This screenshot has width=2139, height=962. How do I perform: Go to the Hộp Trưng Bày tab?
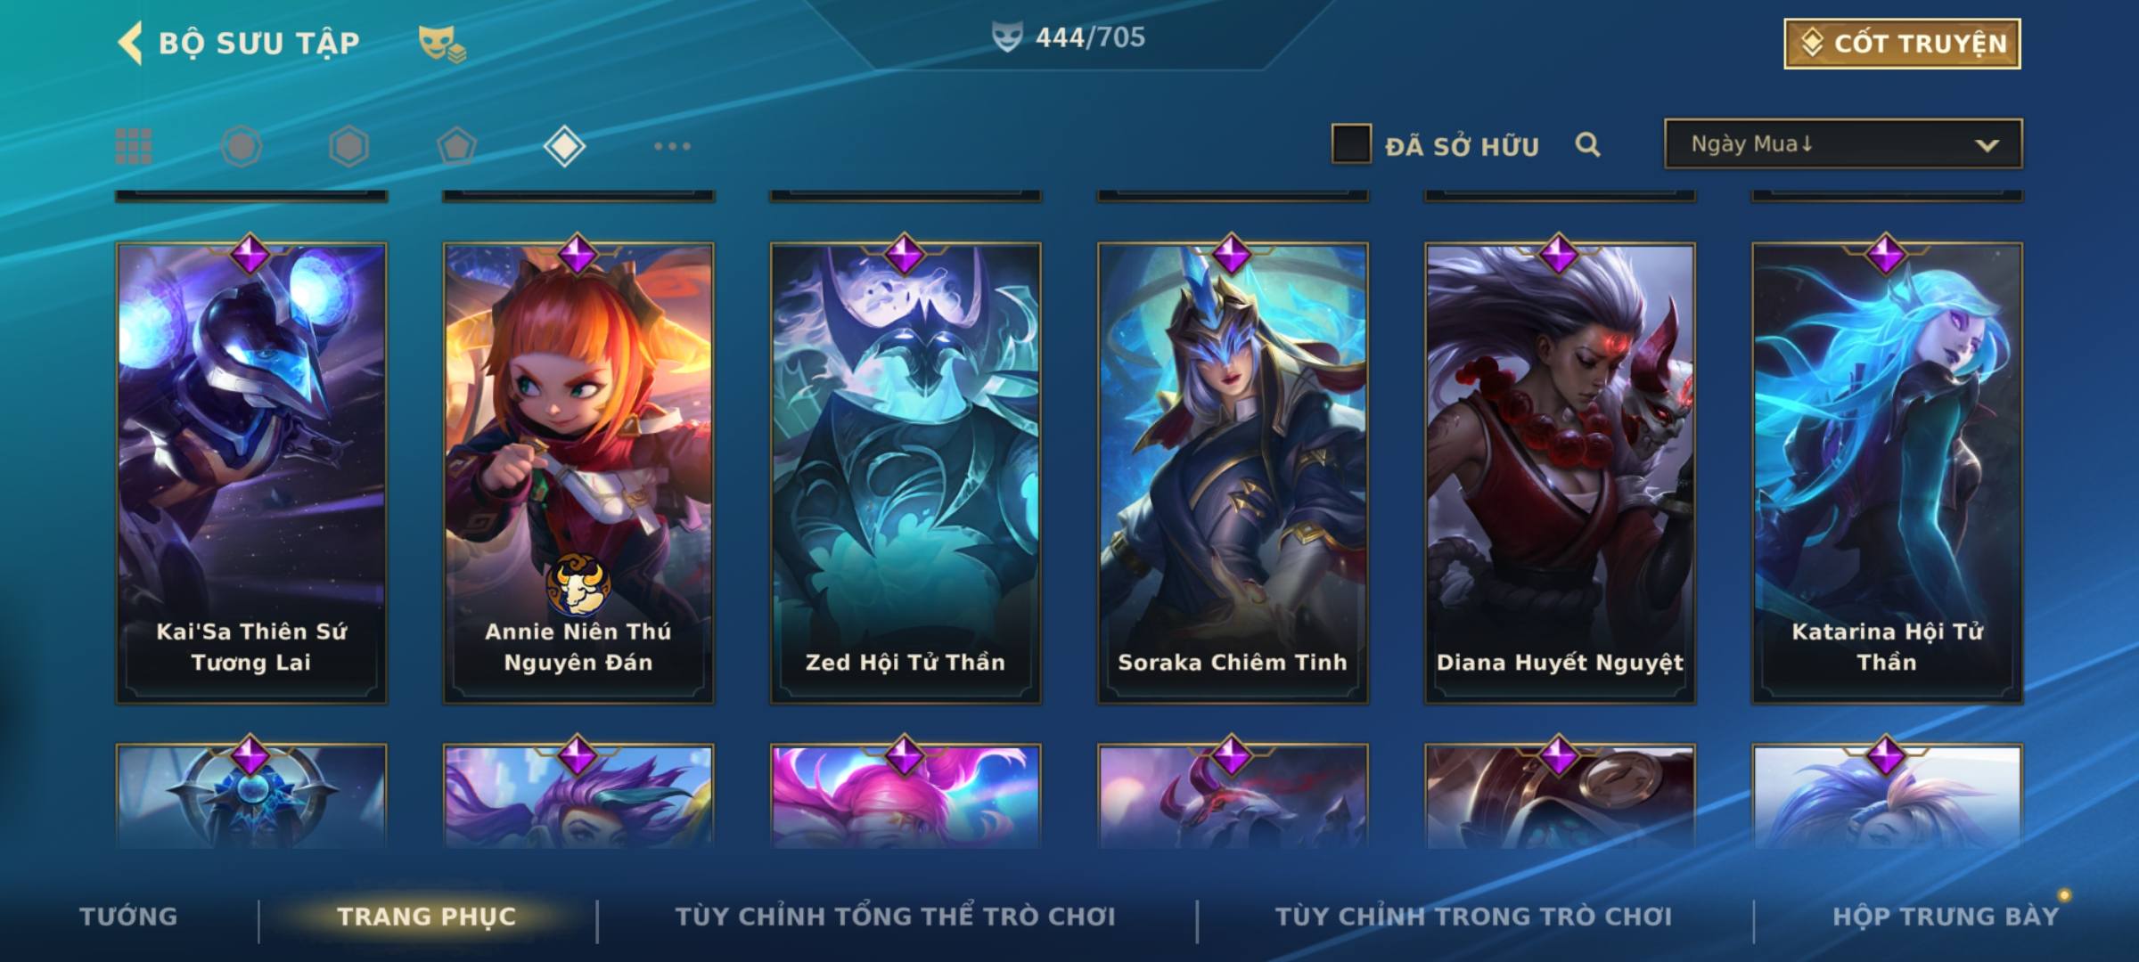1946,917
